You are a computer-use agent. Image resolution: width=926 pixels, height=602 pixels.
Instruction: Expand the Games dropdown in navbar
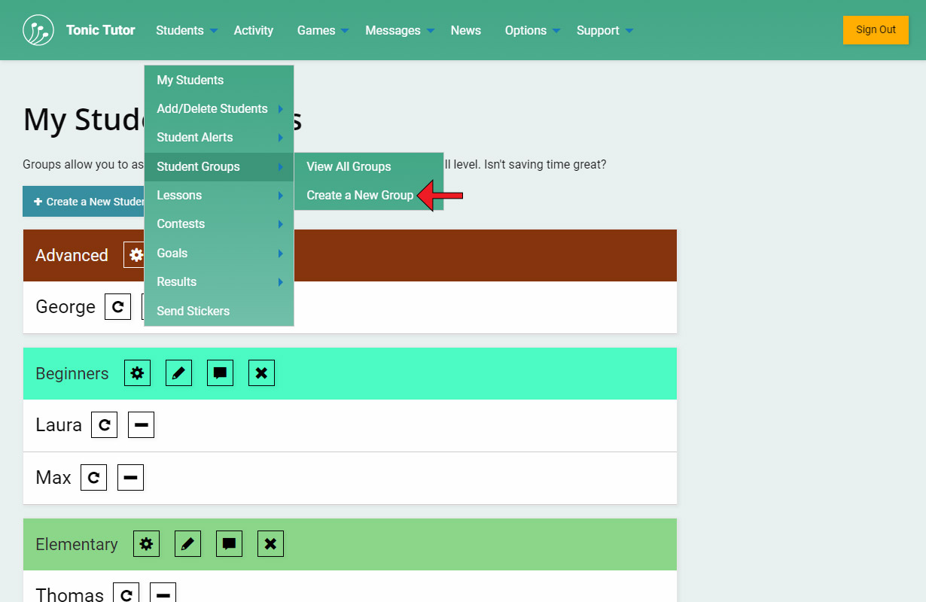pos(322,31)
